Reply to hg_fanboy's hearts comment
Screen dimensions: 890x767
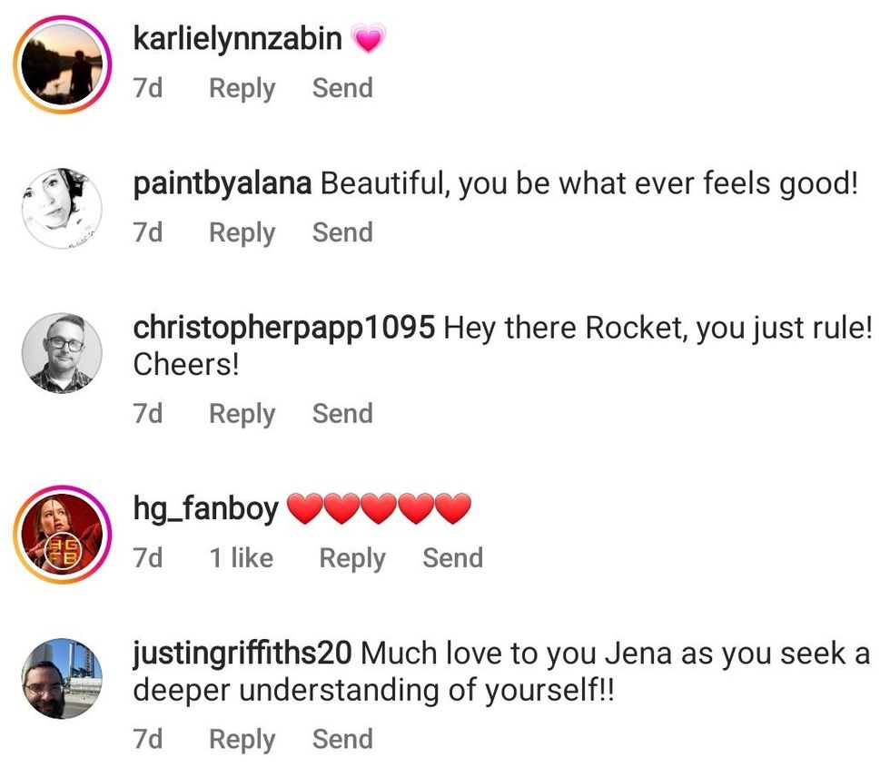(x=351, y=557)
